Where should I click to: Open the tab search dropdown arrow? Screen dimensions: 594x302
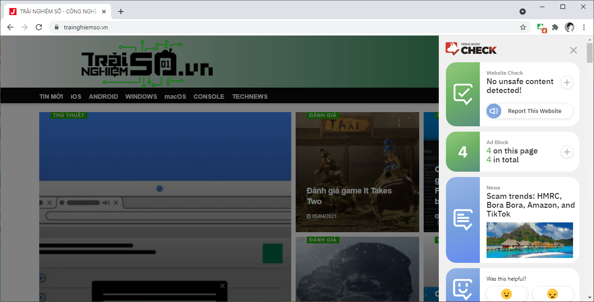(x=523, y=12)
